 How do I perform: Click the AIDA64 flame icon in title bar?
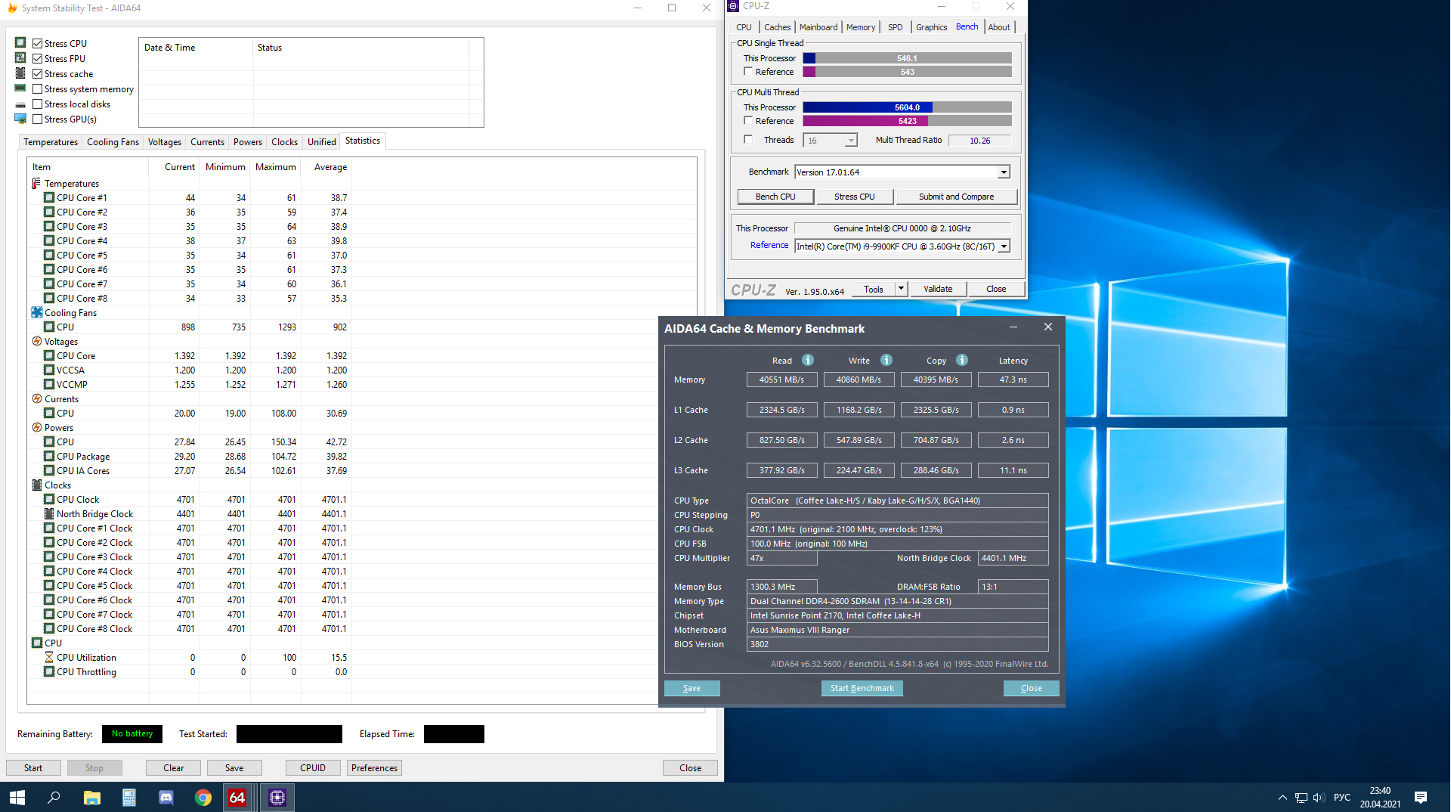pyautogui.click(x=12, y=8)
